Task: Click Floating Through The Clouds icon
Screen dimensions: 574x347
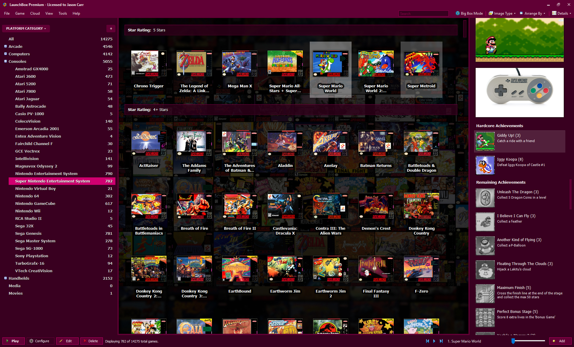Action: (x=485, y=270)
